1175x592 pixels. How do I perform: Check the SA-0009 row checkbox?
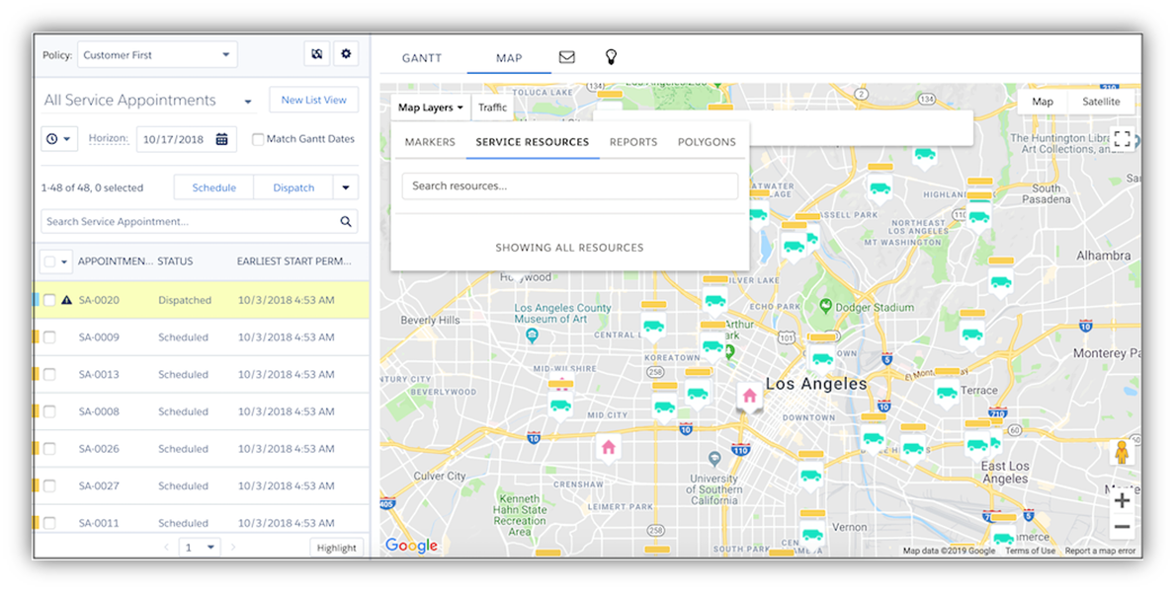click(49, 337)
